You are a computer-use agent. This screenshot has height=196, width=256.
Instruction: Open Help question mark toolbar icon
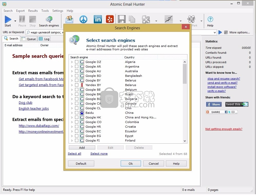point(210,19)
